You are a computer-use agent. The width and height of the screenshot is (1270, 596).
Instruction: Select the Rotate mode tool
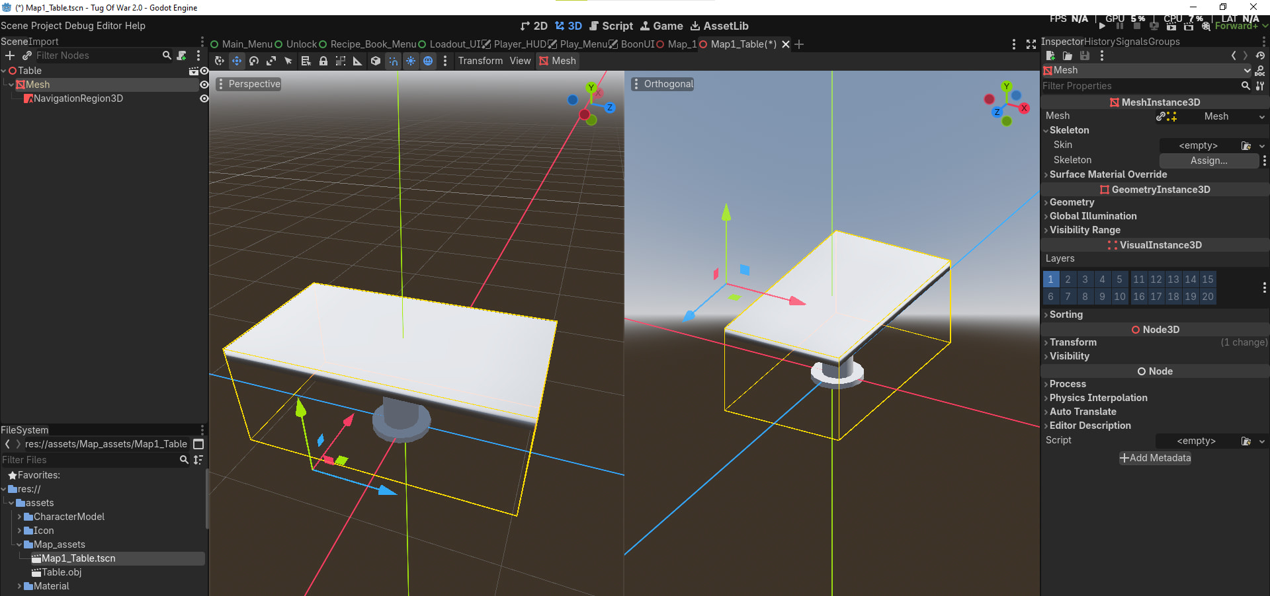(253, 61)
